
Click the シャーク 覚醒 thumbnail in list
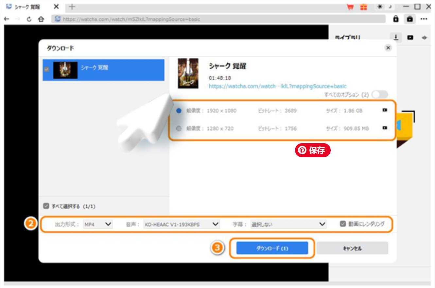pos(65,70)
